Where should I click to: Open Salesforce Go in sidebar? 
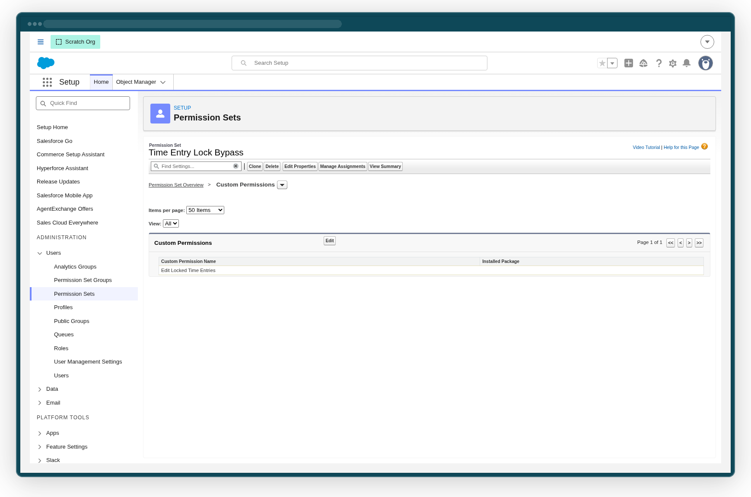tap(54, 141)
